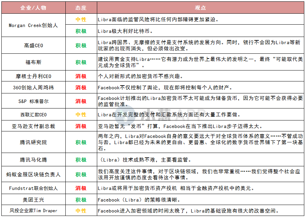306x218 pixels.
Task: Select the 高盛CEO opinion about Libra跨国界
Action: click(199, 46)
